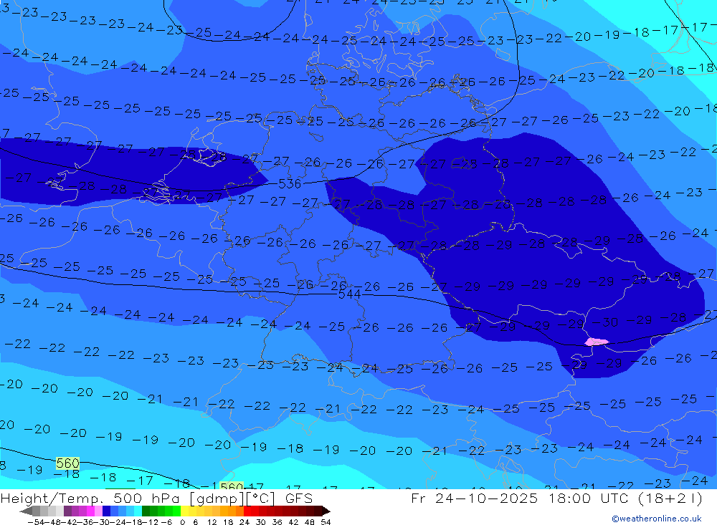Viewport: 717px width, 525px height.
Task: Click the dark maroon right arrow end of legend
Action: click(x=326, y=511)
